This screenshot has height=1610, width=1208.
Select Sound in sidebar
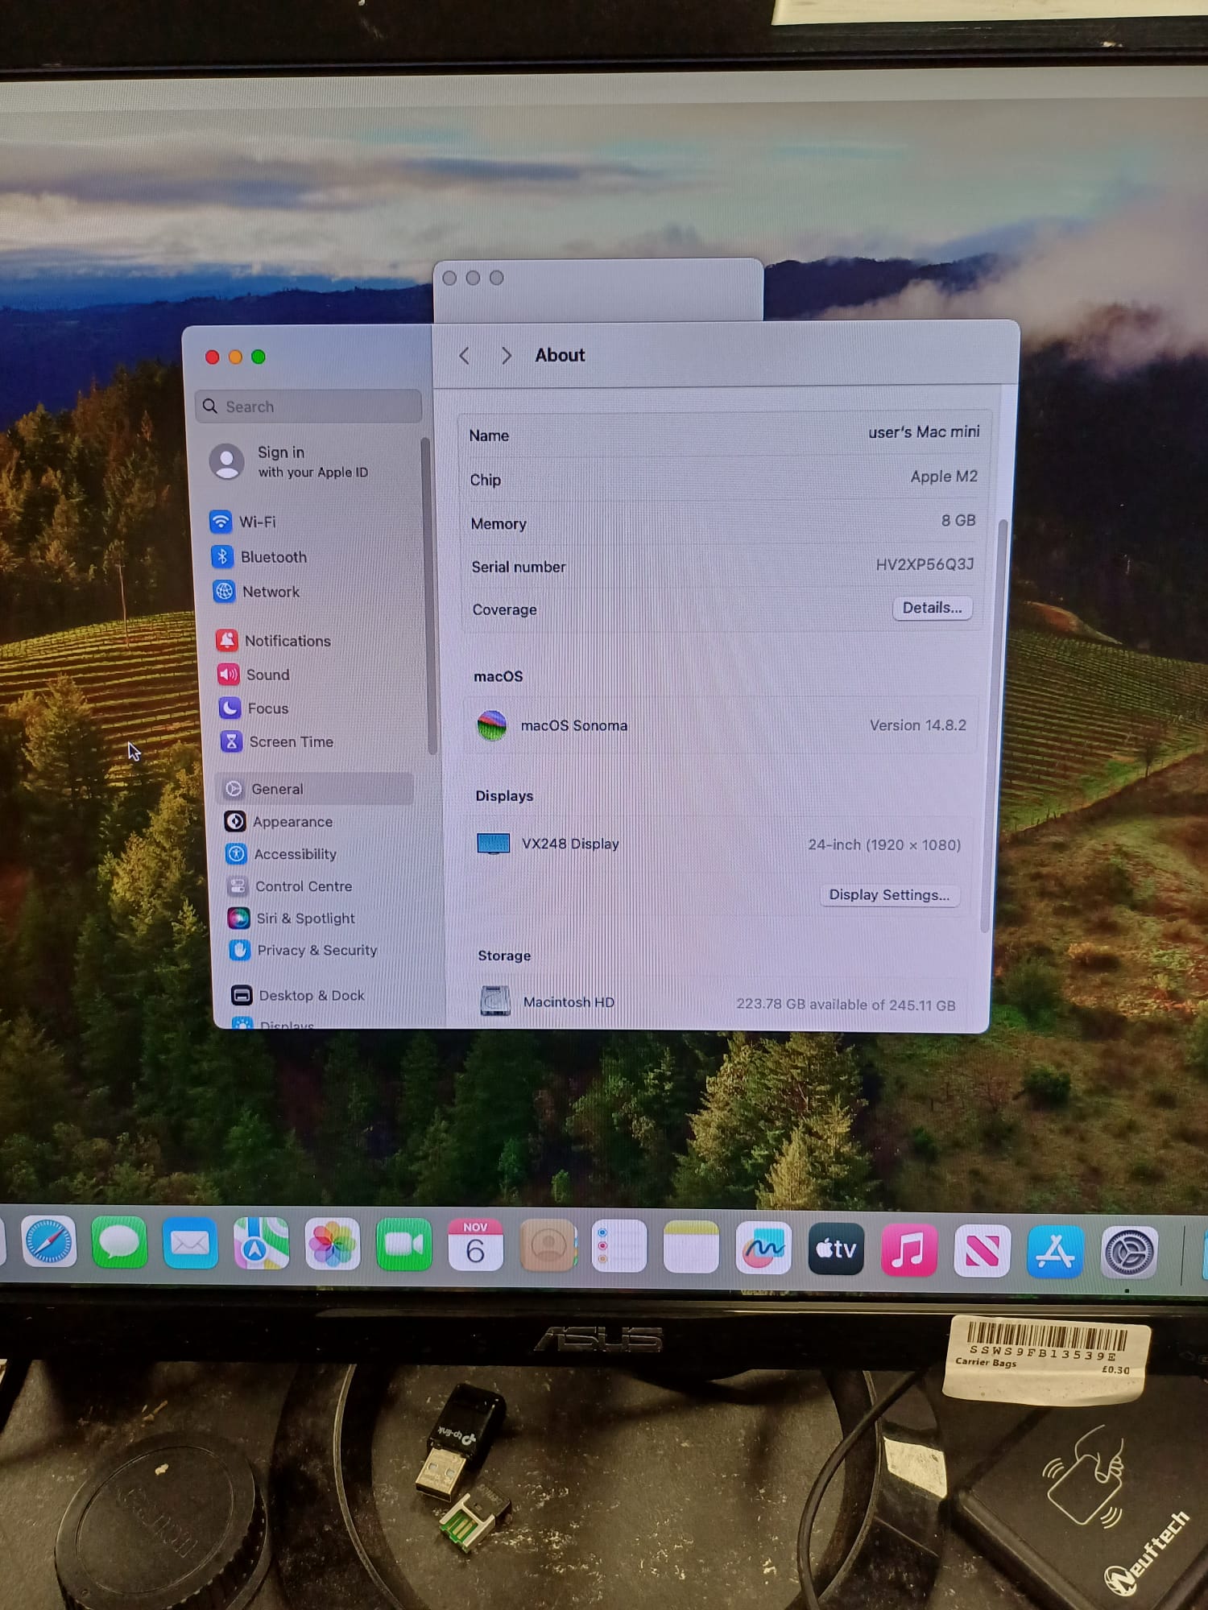267,675
